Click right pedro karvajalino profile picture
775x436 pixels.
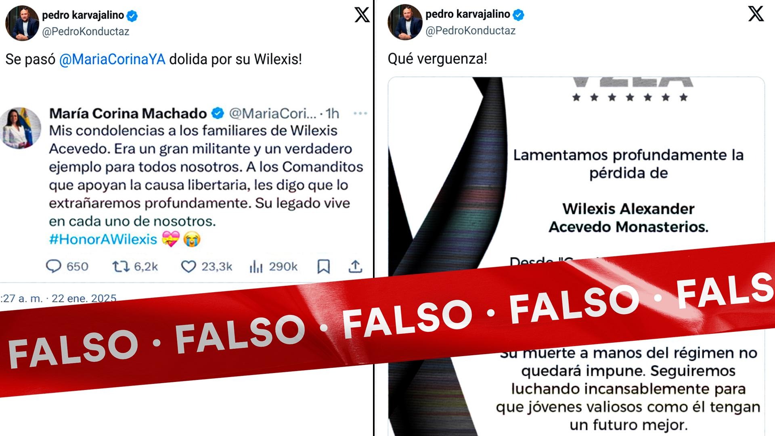[x=405, y=22]
